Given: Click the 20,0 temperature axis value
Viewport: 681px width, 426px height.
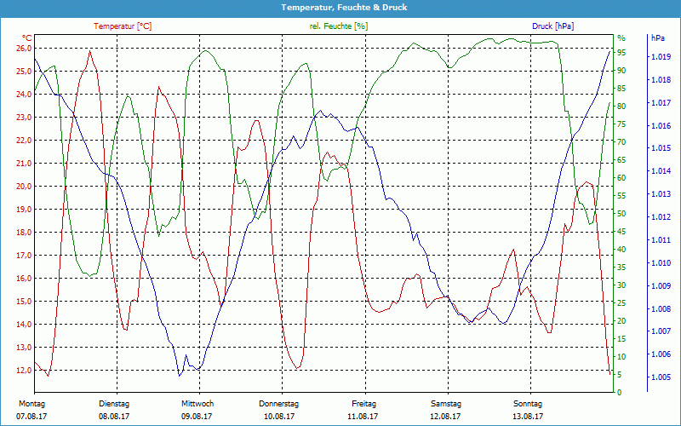Looking at the screenshot, I should (x=24, y=187).
